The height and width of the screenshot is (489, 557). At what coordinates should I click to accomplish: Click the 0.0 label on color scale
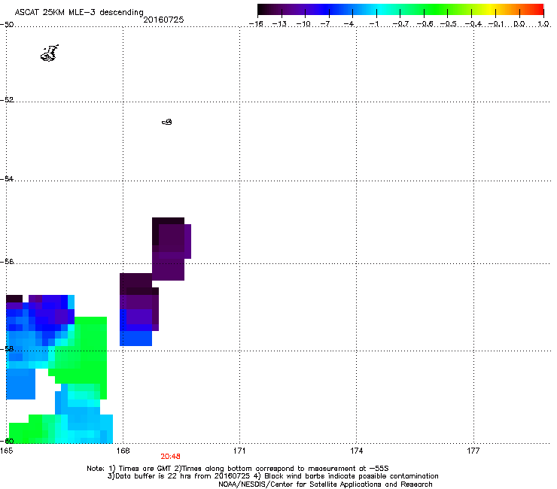pyautogui.click(x=519, y=24)
